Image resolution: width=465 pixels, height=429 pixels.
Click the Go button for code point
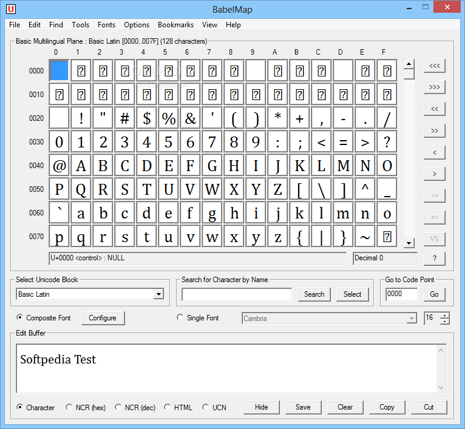(435, 294)
